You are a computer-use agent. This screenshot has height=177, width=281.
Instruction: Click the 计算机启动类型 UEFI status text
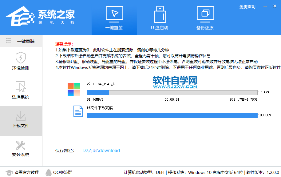tap(144, 172)
